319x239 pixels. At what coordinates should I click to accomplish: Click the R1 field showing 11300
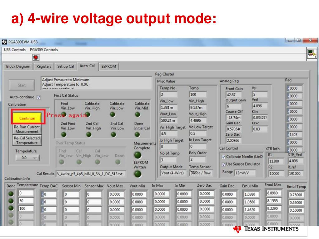click(x=276, y=161)
